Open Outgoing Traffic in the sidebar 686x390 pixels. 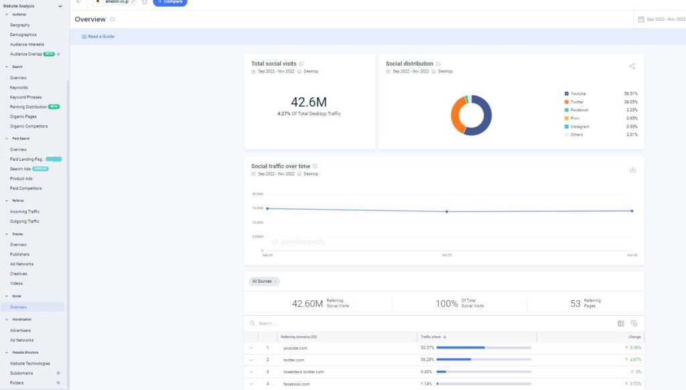tap(25, 222)
